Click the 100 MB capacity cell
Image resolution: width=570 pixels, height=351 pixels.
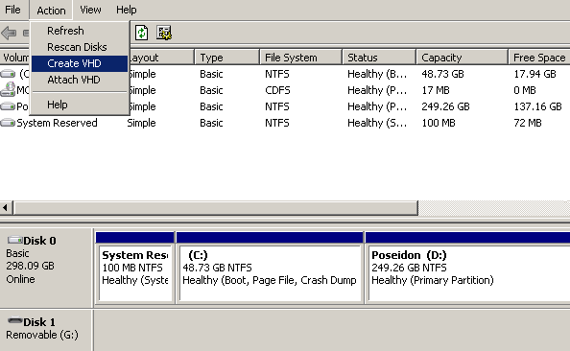click(439, 123)
